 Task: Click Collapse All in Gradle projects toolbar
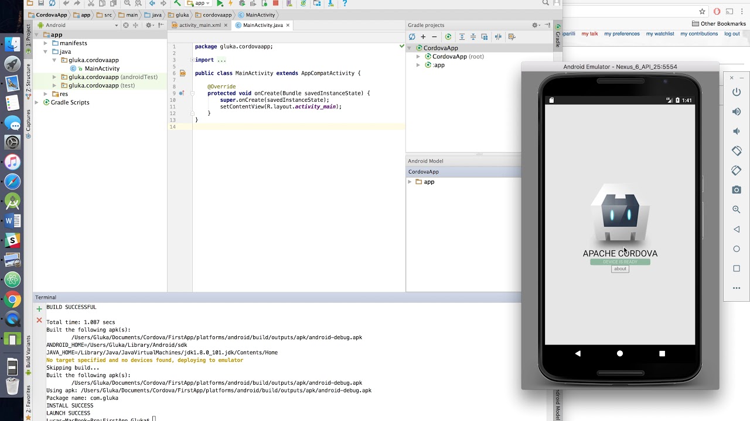coord(473,36)
